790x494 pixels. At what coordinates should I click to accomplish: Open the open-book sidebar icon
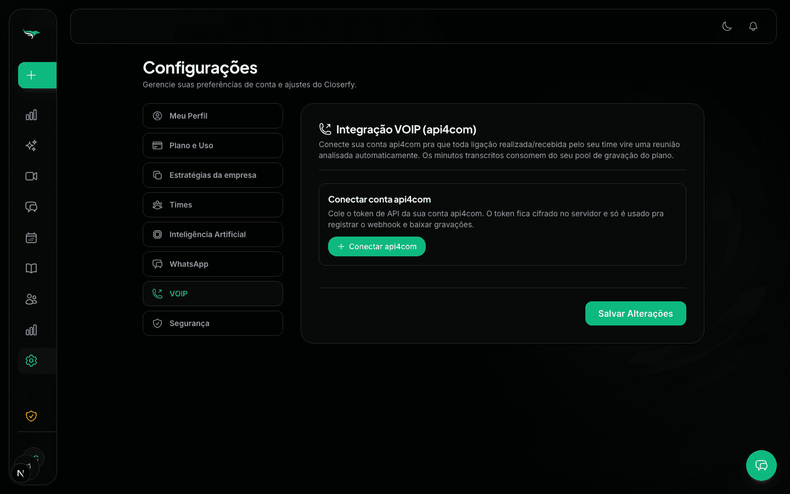(x=31, y=268)
